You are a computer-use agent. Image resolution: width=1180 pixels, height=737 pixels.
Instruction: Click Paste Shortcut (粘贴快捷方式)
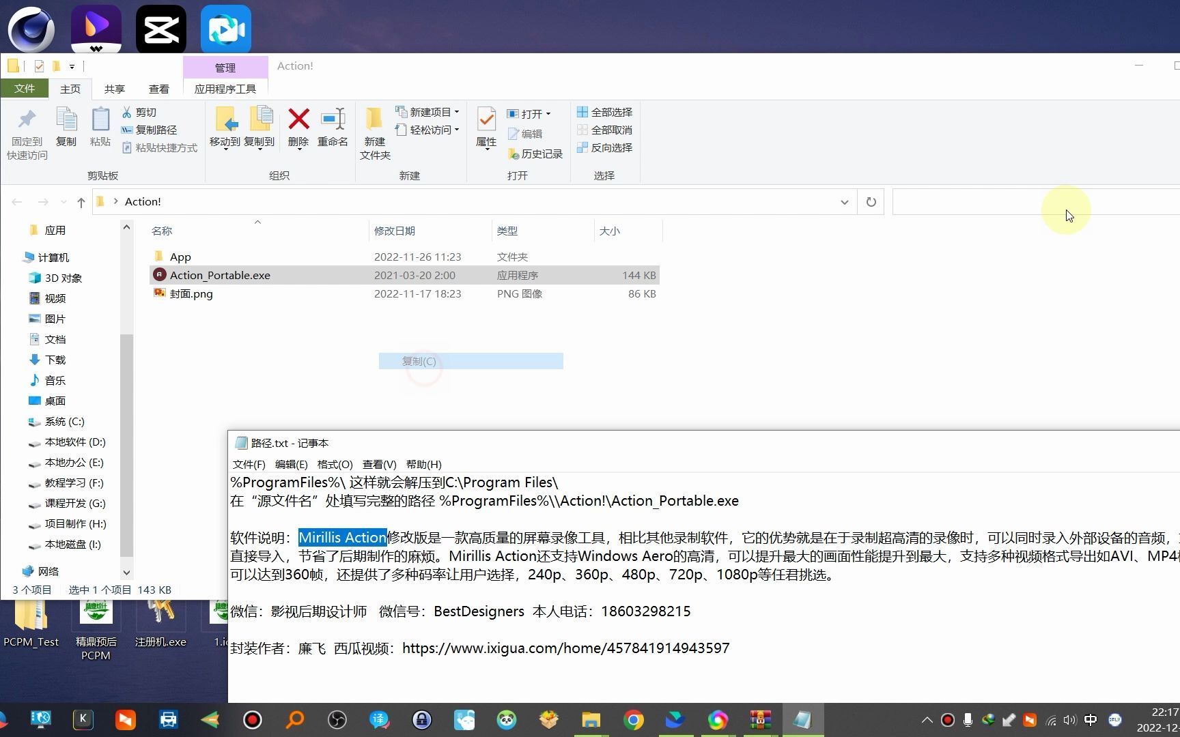pyautogui.click(x=160, y=147)
